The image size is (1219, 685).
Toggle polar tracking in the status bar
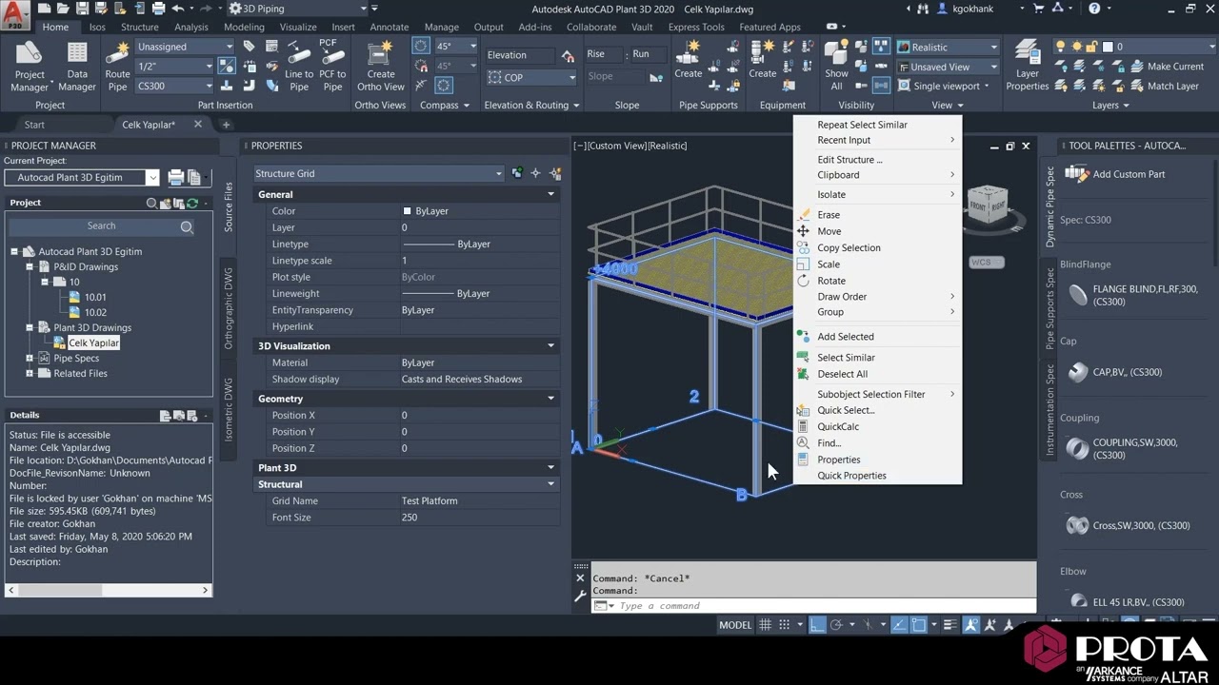click(836, 625)
